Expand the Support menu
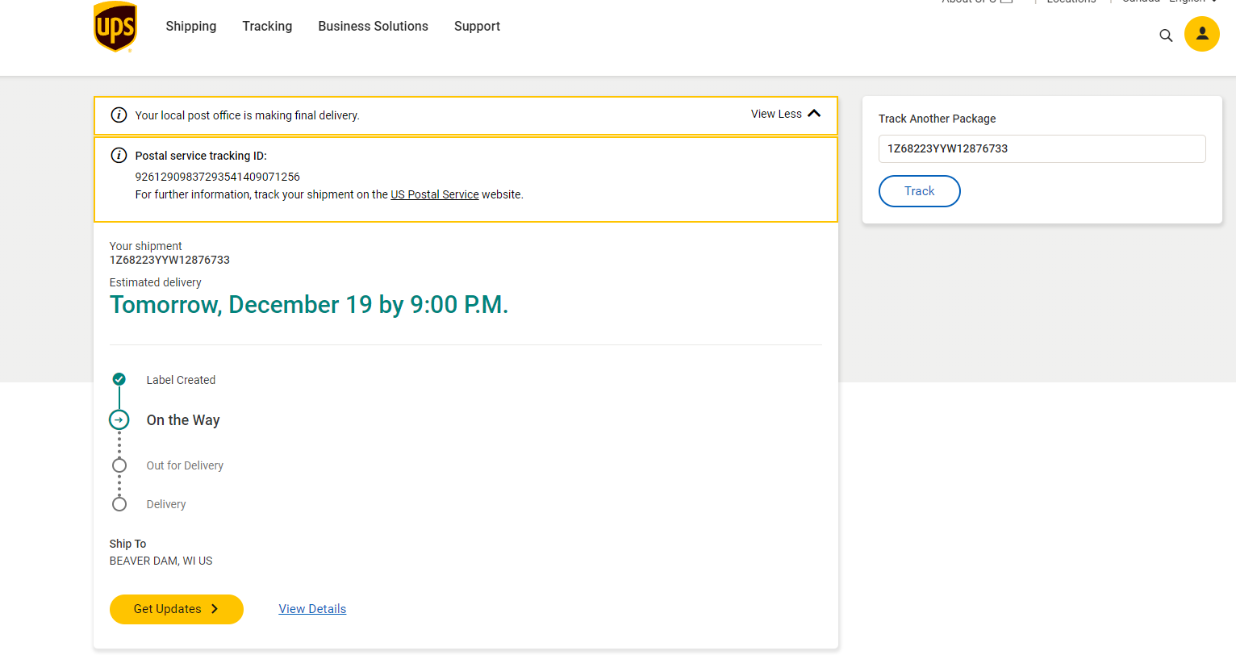1236x655 pixels. [x=477, y=27]
